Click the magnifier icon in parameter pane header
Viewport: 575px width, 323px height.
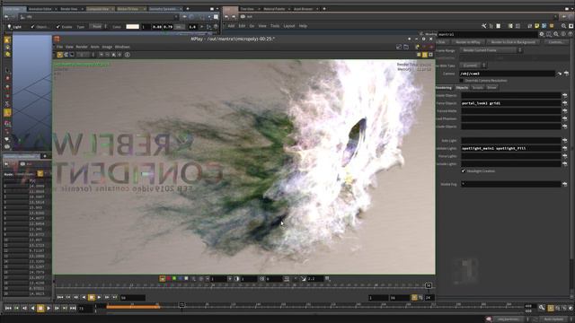click(x=556, y=34)
